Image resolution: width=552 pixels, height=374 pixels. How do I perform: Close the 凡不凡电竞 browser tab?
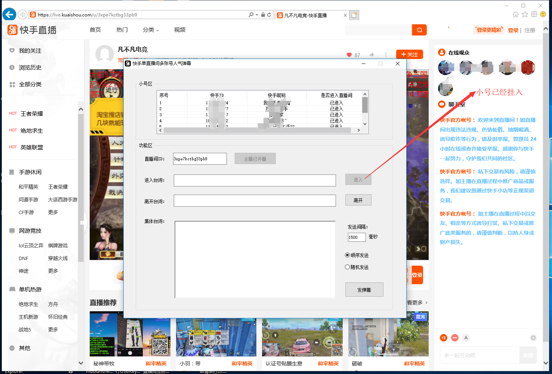pyautogui.click(x=345, y=15)
